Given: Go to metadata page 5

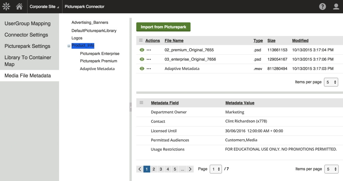Looking at the screenshot, I should point(175,169).
